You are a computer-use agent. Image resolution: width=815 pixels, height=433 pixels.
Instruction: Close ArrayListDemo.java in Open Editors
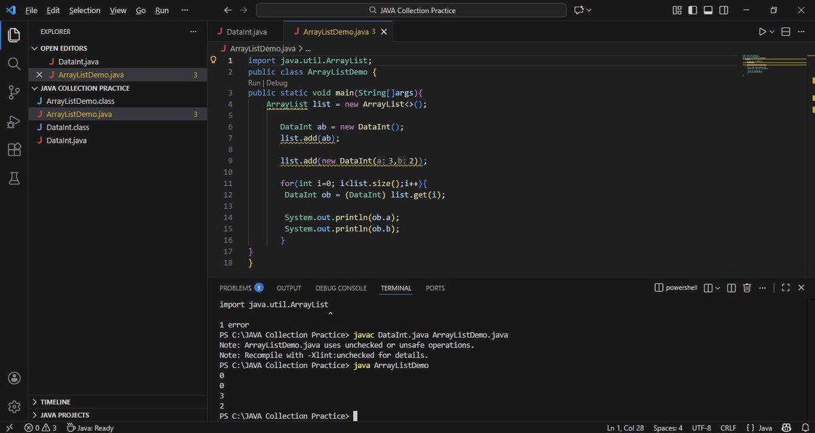[39, 75]
